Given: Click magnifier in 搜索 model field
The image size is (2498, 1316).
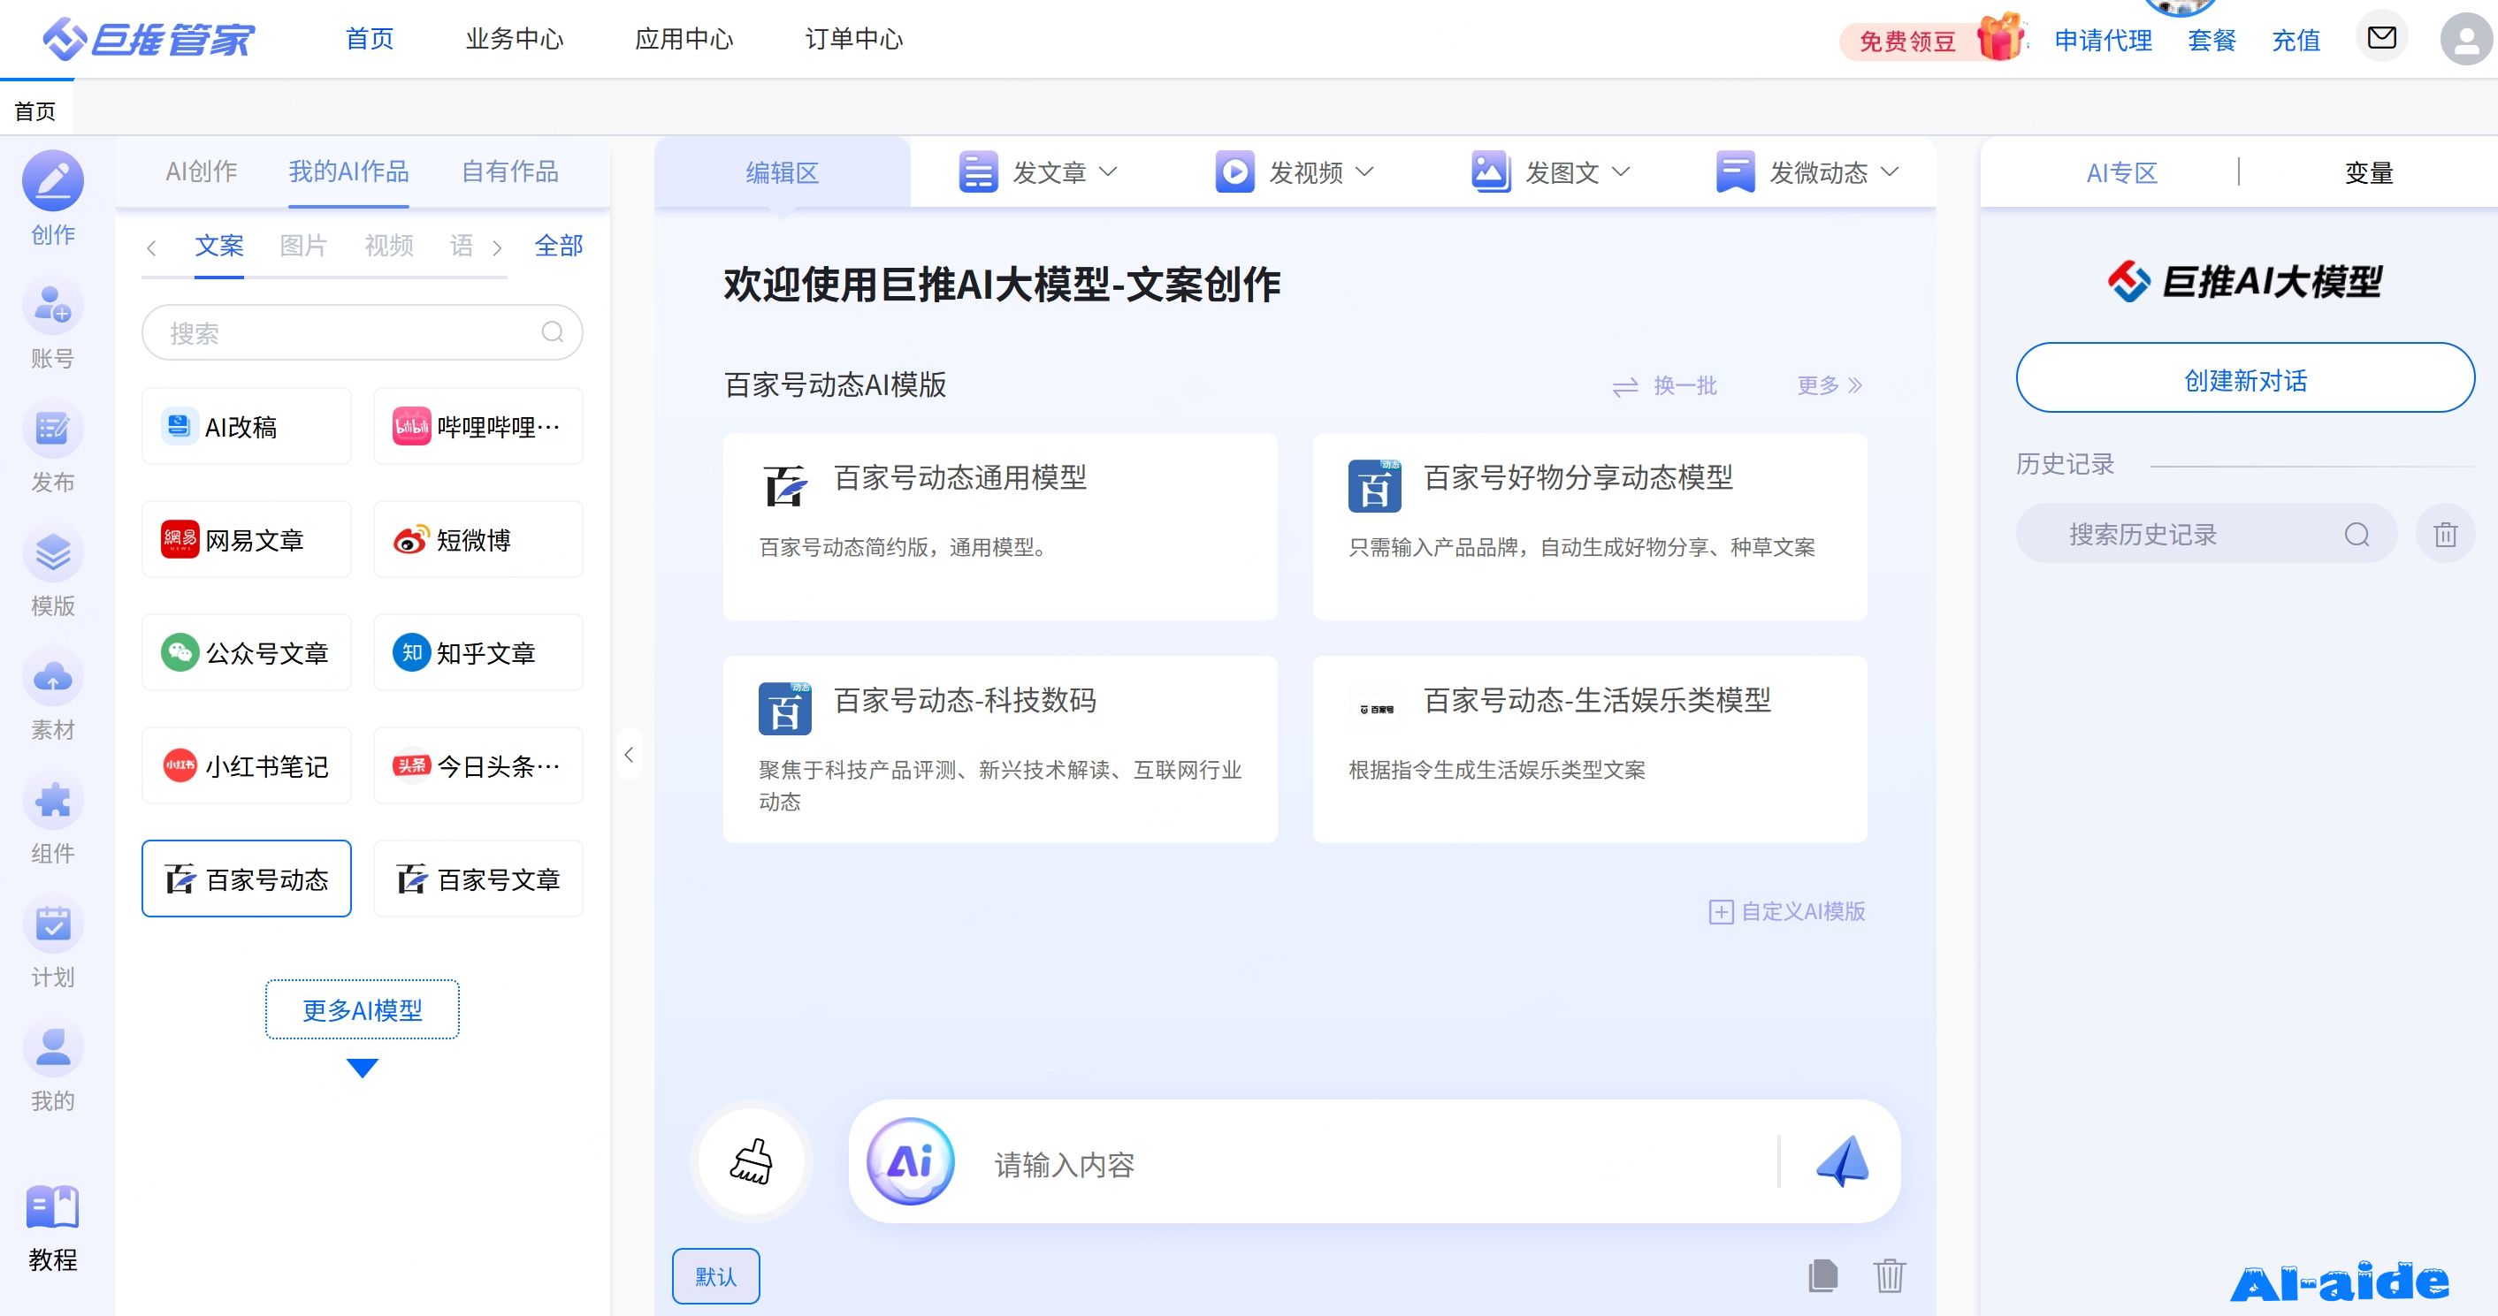Looking at the screenshot, I should 552,332.
